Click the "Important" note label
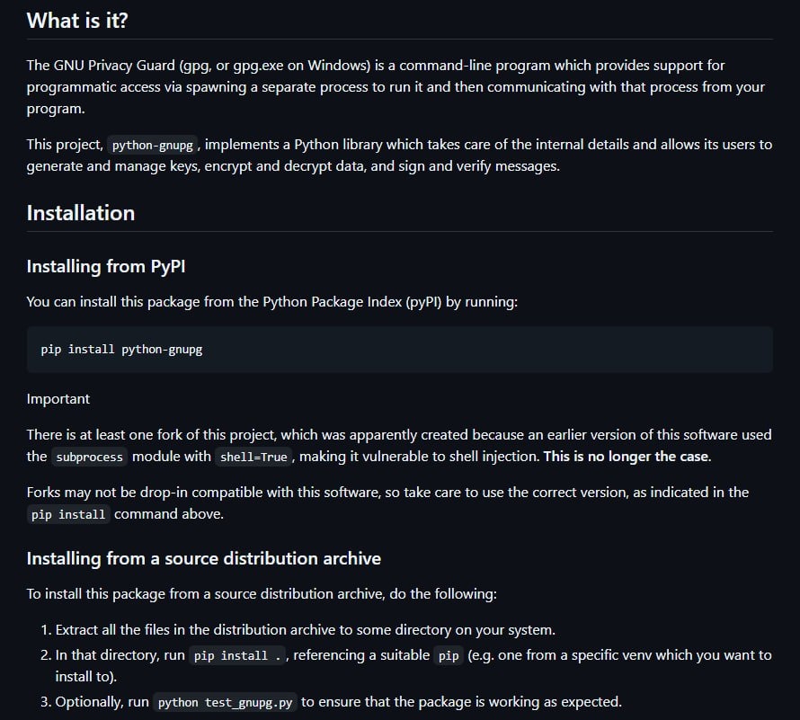 58,398
